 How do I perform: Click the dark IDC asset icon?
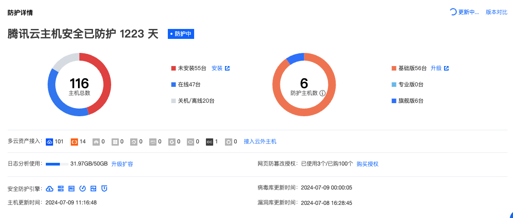[x=210, y=142]
